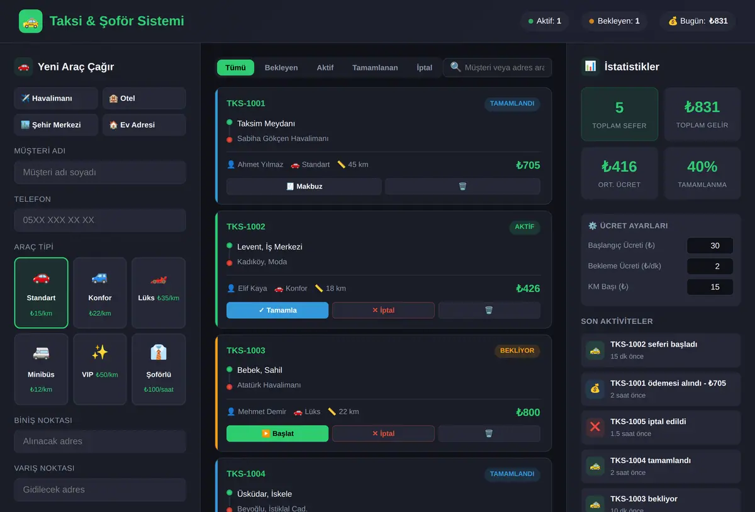Select the Şoförlü vehicle type

click(x=159, y=369)
